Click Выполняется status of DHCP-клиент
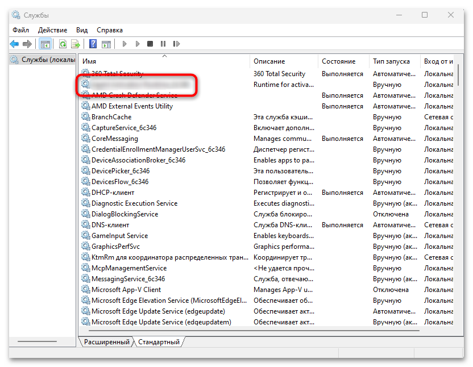The width and height of the screenshot is (473, 367). coord(342,193)
